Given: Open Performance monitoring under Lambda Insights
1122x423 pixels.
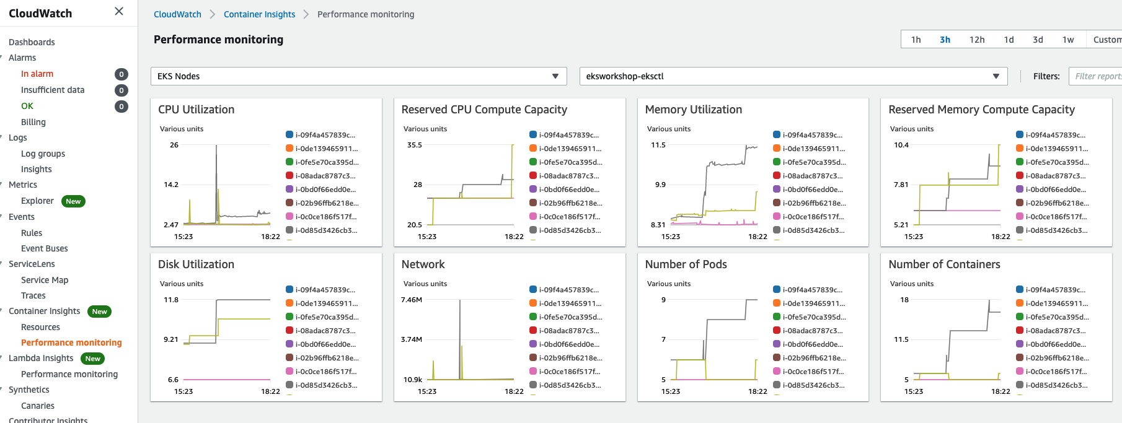Looking at the screenshot, I should tap(69, 374).
